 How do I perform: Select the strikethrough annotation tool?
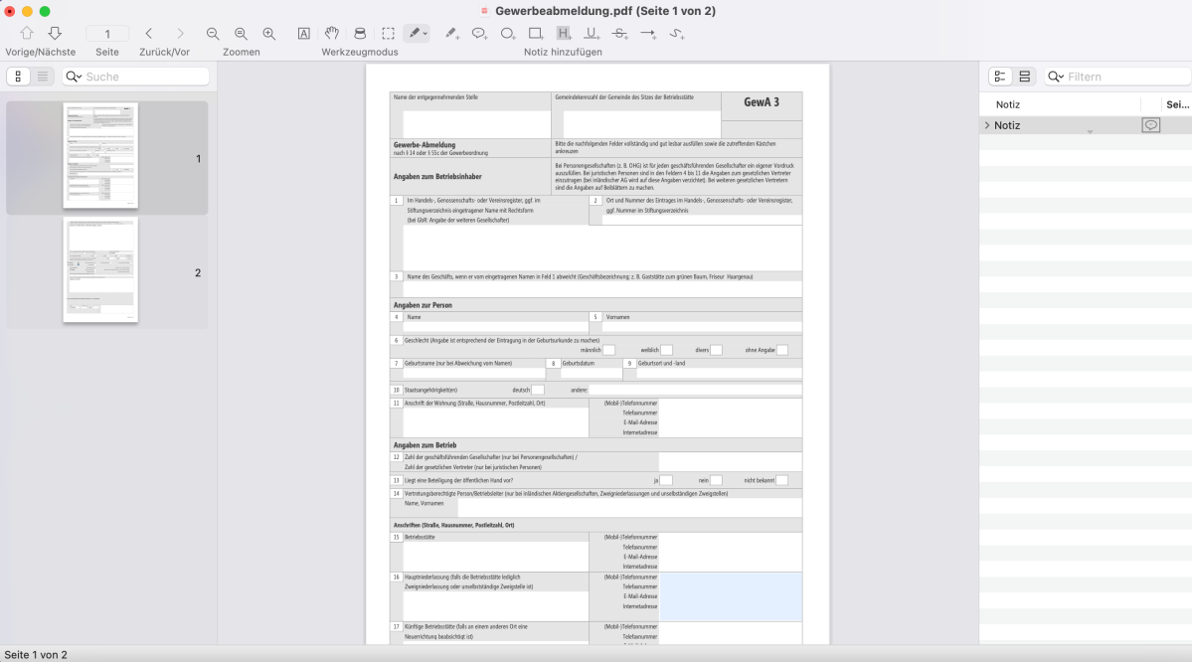(x=618, y=33)
